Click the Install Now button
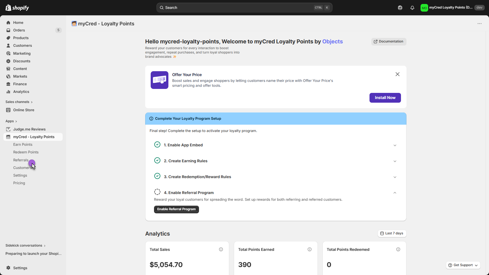Viewport: 489px width, 275px height. pyautogui.click(x=385, y=98)
